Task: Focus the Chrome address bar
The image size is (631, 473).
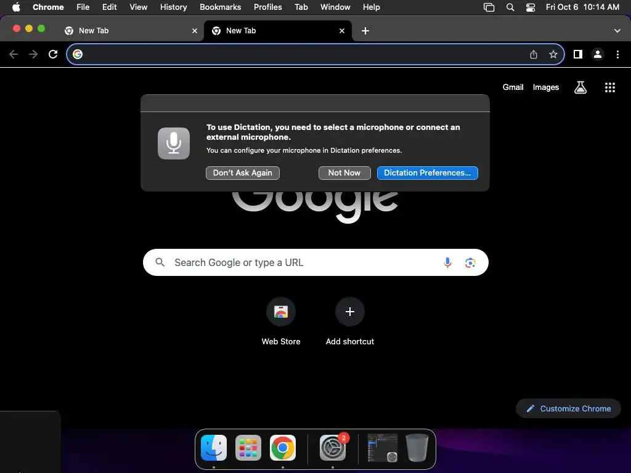Action: pyautogui.click(x=315, y=54)
